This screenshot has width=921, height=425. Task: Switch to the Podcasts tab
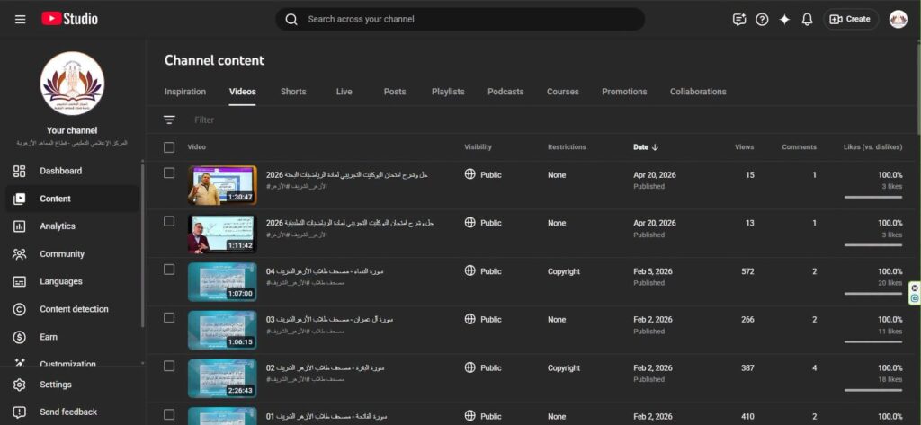(505, 92)
